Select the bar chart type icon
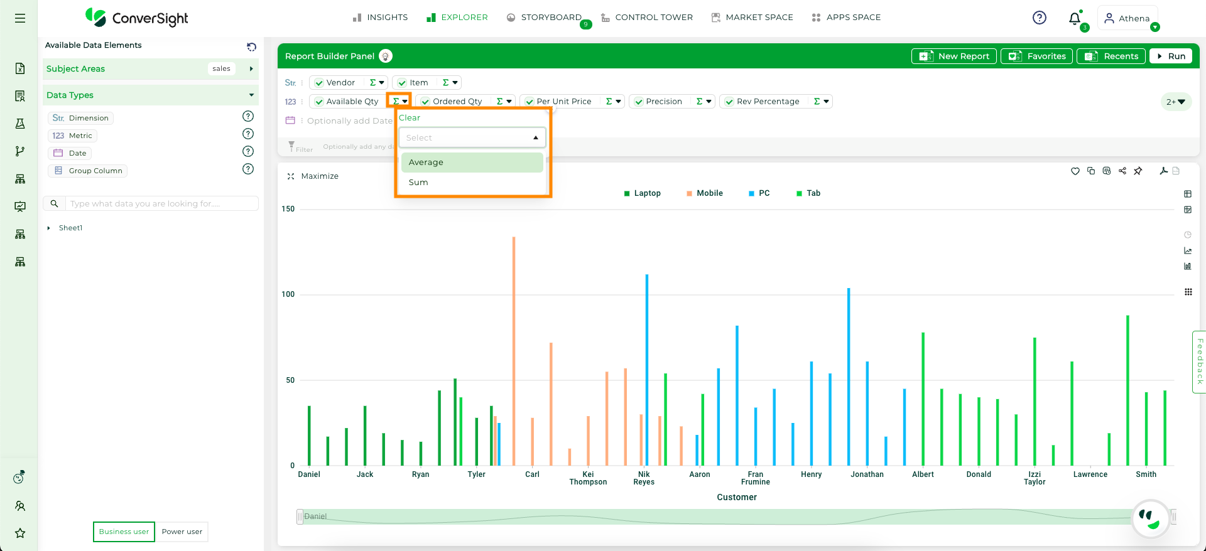The height and width of the screenshot is (551, 1206). click(1188, 266)
